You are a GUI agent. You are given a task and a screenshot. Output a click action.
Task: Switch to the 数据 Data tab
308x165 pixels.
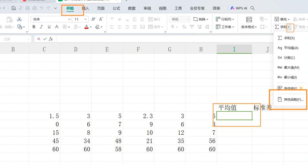(132, 8)
